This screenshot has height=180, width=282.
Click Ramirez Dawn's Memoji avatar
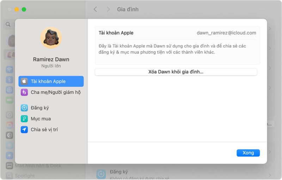(51, 38)
